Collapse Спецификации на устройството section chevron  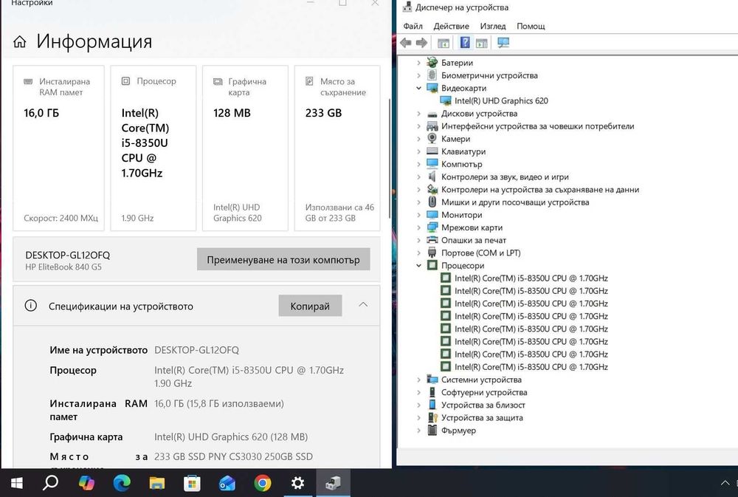(x=363, y=305)
